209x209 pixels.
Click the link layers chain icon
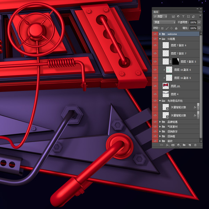point(161,145)
